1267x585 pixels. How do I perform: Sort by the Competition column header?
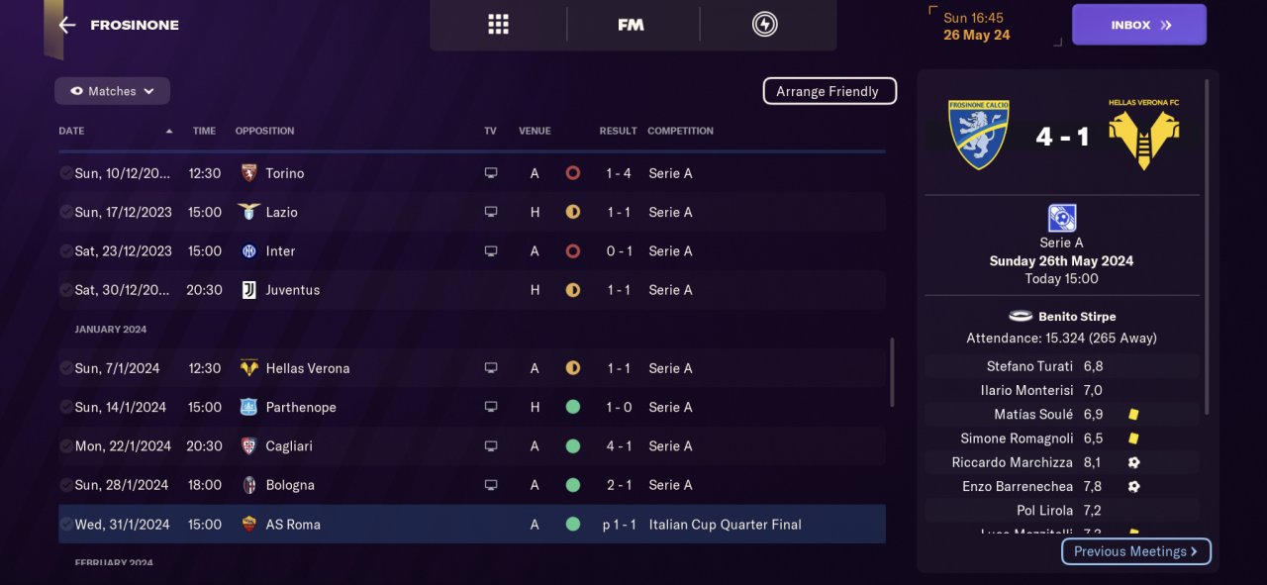tap(680, 131)
